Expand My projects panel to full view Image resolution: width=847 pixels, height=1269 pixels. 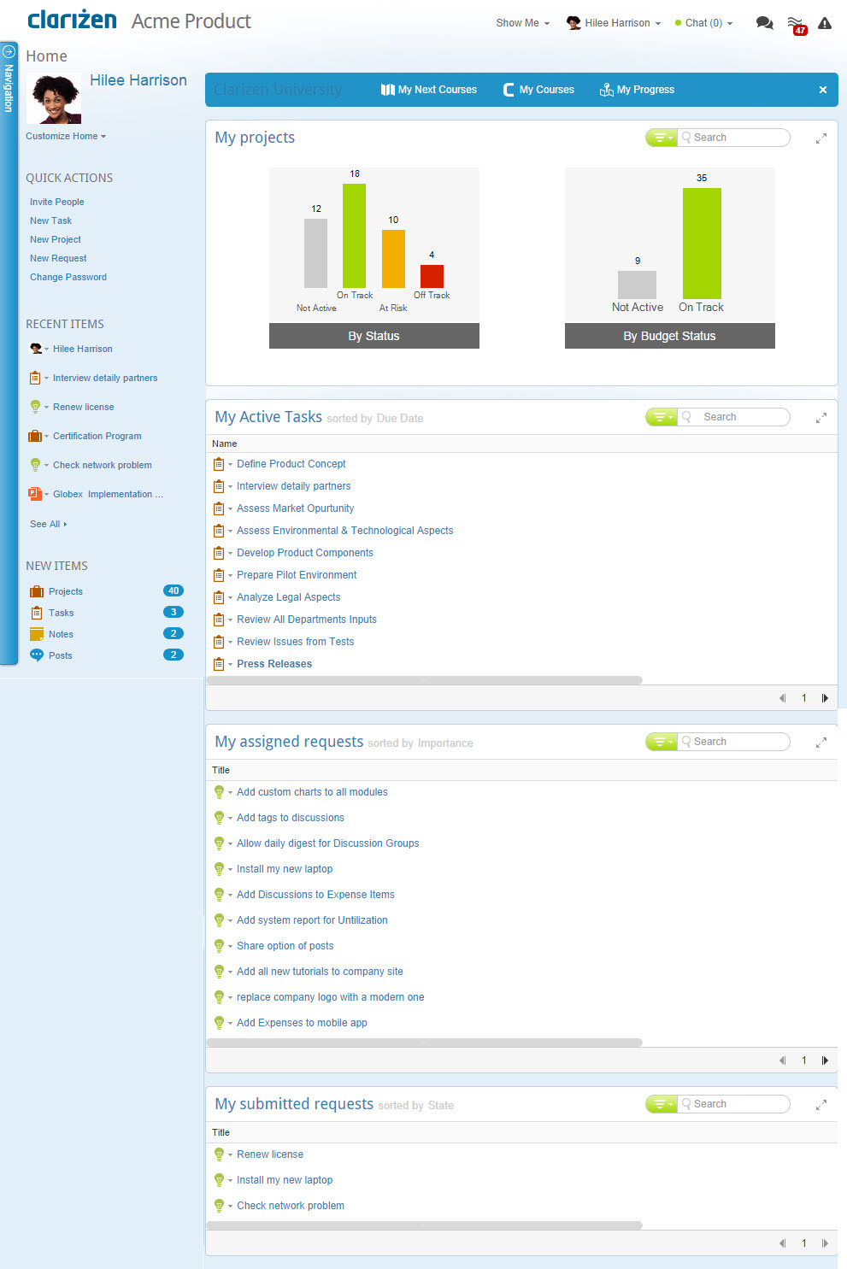(821, 138)
